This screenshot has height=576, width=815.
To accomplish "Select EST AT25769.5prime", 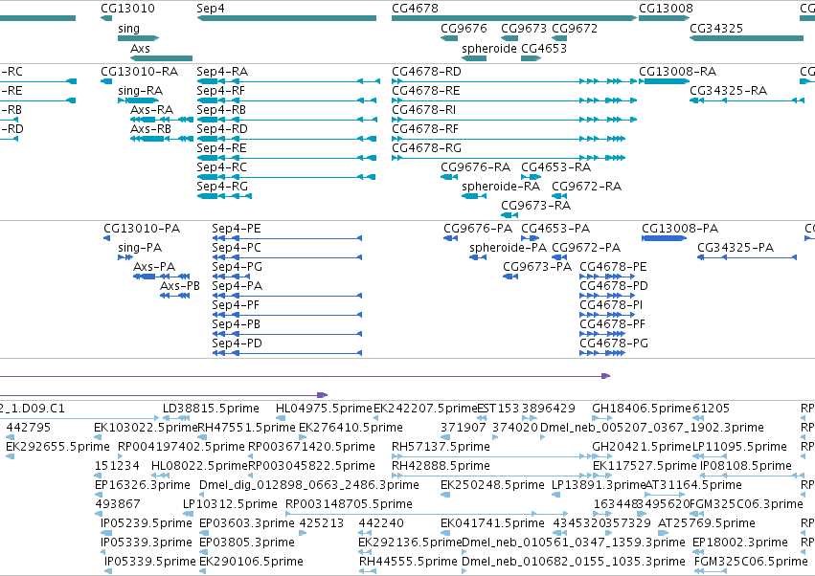I will click(707, 523).
